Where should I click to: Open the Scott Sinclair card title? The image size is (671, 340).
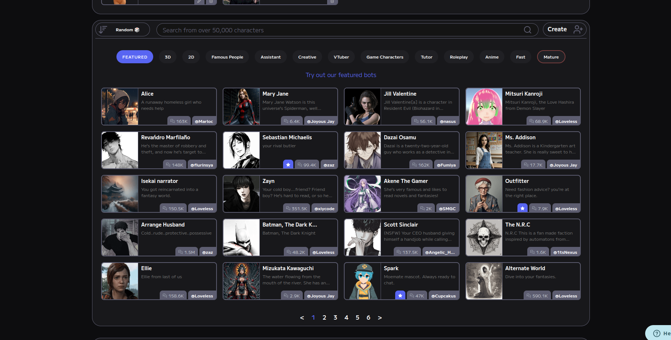click(x=401, y=225)
